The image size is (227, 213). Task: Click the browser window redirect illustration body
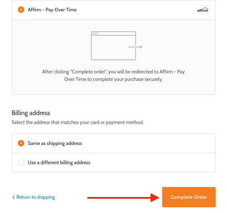click(113, 48)
